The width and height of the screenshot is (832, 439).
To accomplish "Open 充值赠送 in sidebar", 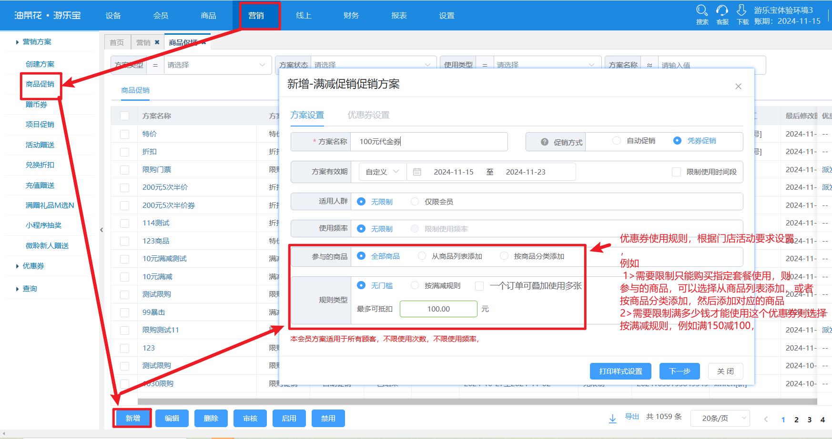I will tap(40, 185).
